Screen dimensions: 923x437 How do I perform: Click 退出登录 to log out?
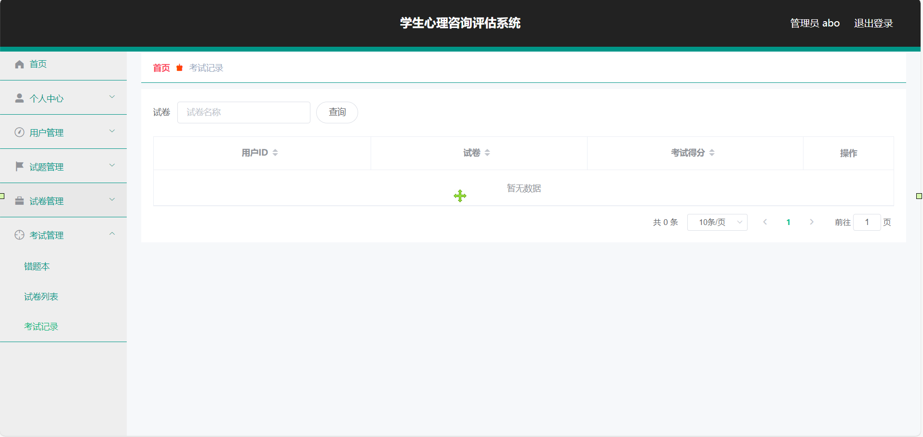click(873, 23)
